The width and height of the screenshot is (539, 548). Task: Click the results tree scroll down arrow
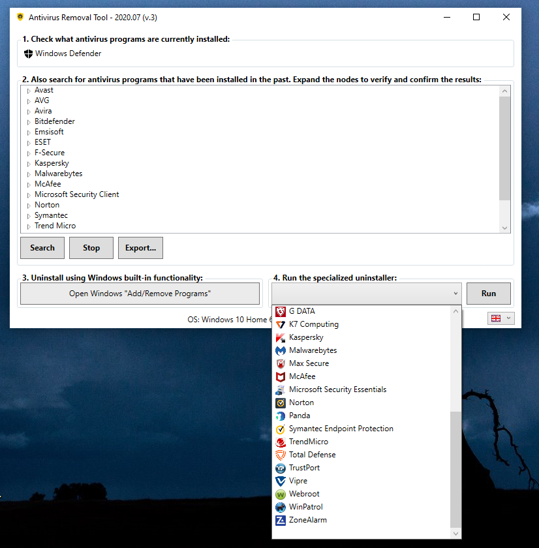[505, 228]
